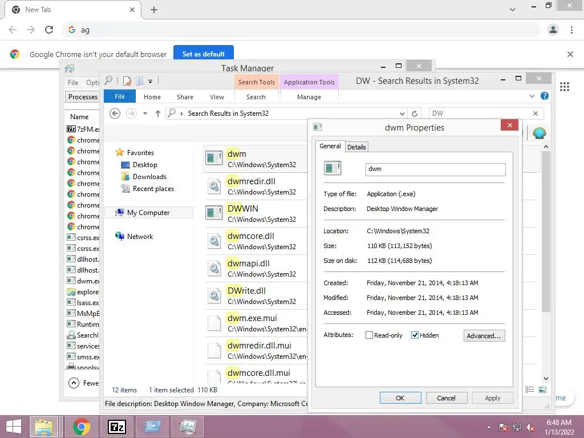Open the View ribbon tab
This screenshot has height=438, width=584.
tap(217, 97)
